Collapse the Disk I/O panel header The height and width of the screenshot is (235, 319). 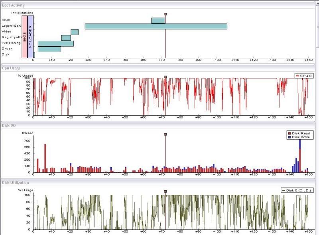pyautogui.click(x=158, y=125)
